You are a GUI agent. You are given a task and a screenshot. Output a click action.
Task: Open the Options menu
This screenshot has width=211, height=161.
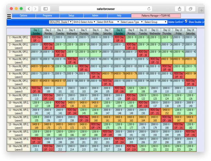tap(24, 16)
